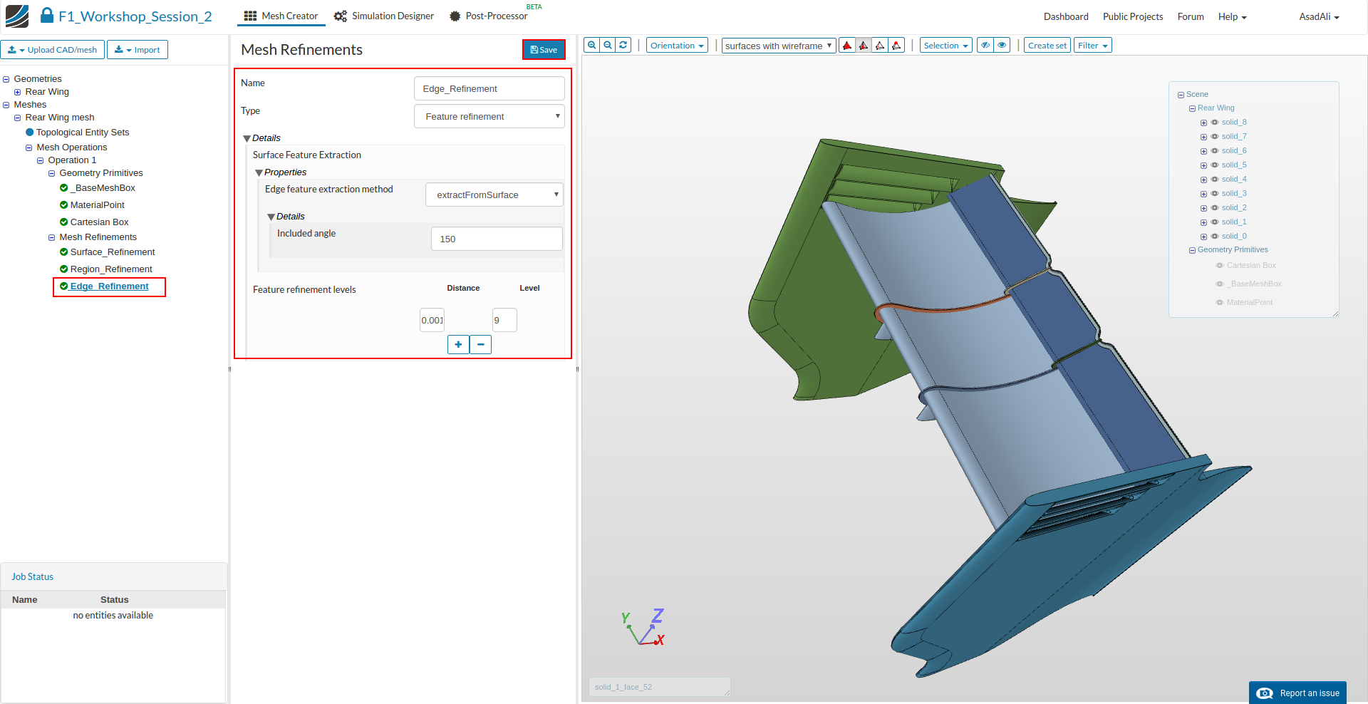This screenshot has width=1368, height=704.
Task: Click the camera icon on Report an issue
Action: [x=1265, y=693]
